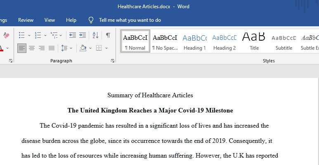
Task: Click Tell me what you want to do
Action: [x=130, y=20]
